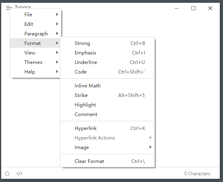Open the View submenu
This screenshot has height=182, width=223.
[x=36, y=52]
